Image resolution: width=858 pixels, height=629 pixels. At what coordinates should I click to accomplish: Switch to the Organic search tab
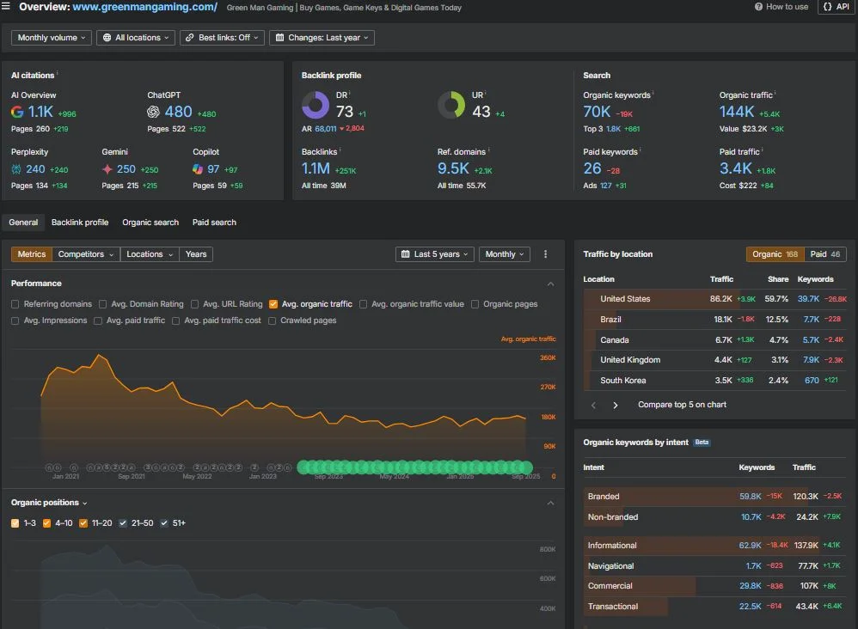(150, 222)
